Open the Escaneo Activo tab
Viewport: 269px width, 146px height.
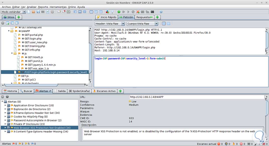pyautogui.click(x=104, y=91)
